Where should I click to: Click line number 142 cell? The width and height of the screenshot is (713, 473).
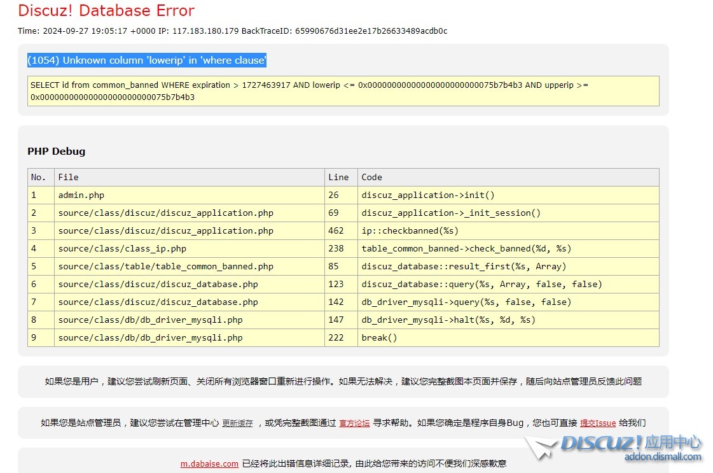pos(341,302)
